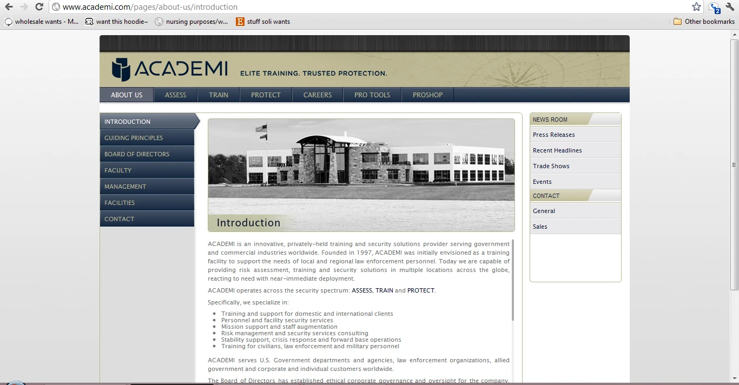The width and height of the screenshot is (739, 385).
Task: Click the extension icon with badge 2
Action: click(x=715, y=8)
